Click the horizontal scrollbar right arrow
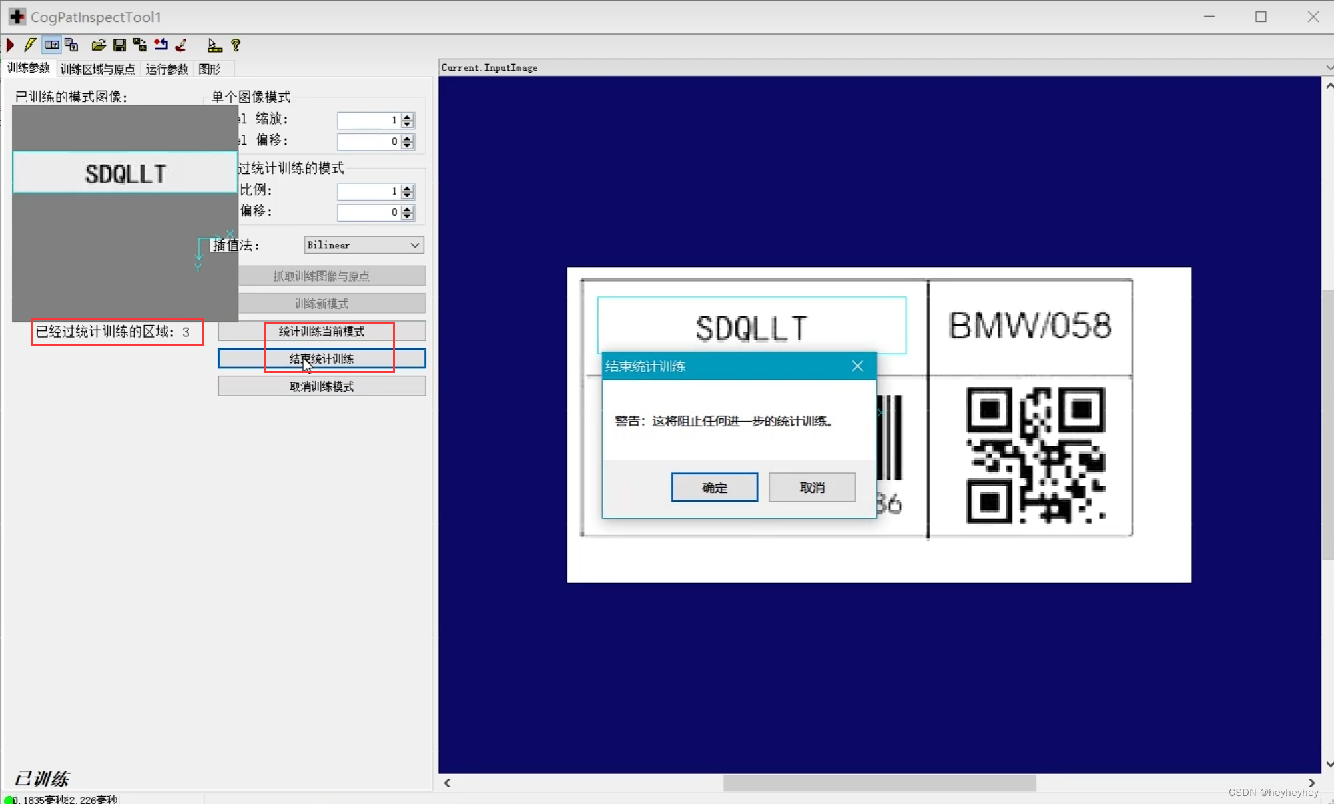The height and width of the screenshot is (804, 1334). 1310,783
